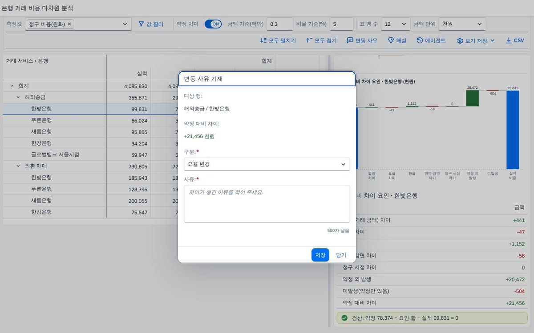This screenshot has width=534, height=333.
Task: Open the 구분 요율 변경 dropdown
Action: tap(267, 164)
